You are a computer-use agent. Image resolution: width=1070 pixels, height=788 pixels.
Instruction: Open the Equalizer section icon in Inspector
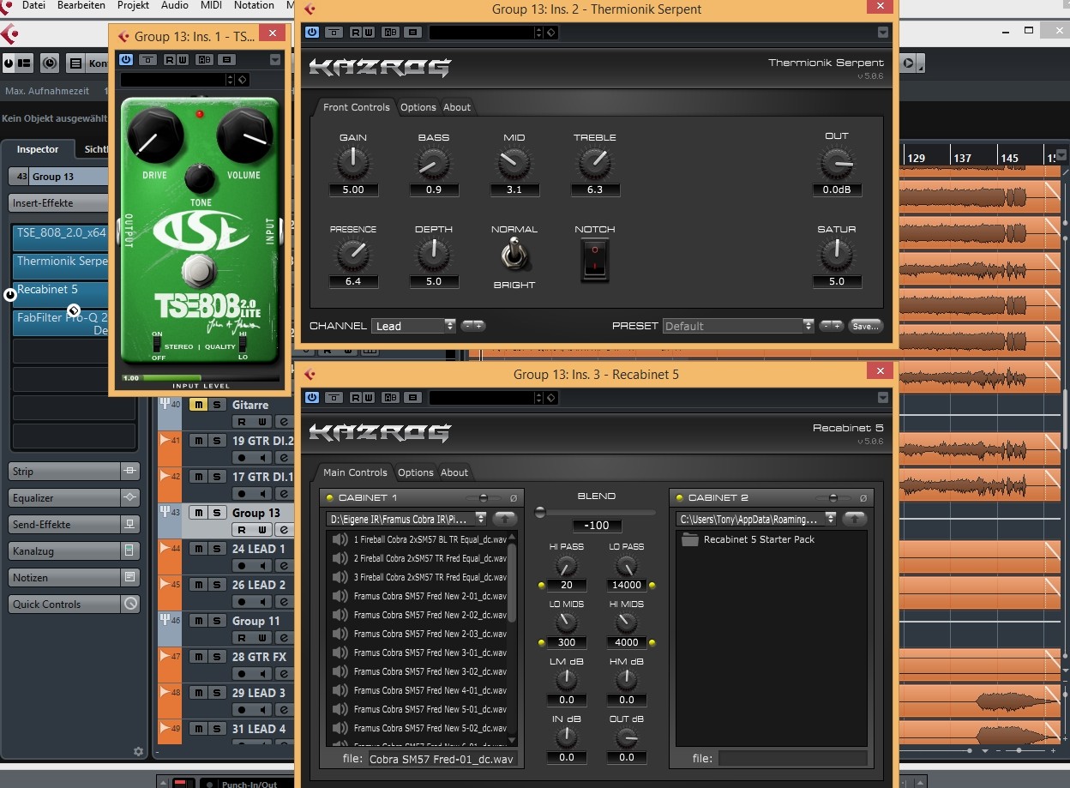tap(129, 498)
